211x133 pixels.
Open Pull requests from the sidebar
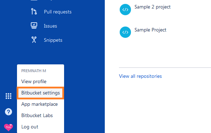pyautogui.click(x=58, y=12)
